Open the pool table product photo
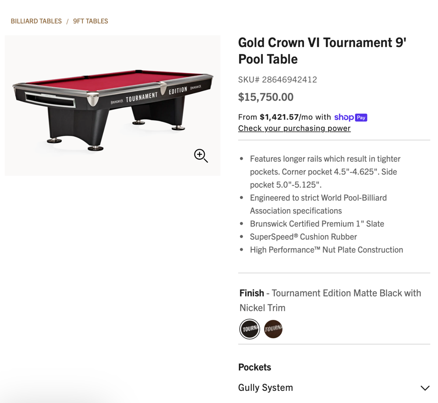Screen dimensions: 438x403 pyautogui.click(x=112, y=105)
